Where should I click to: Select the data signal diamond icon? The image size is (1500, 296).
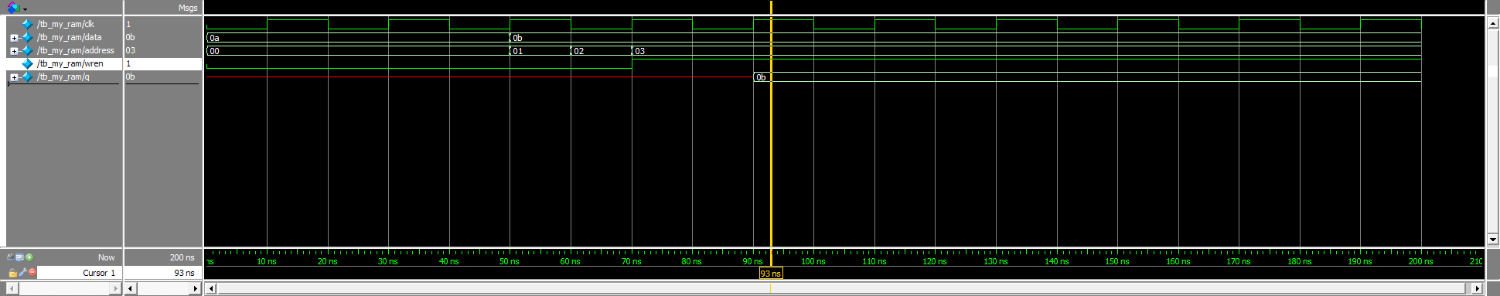click(27, 37)
